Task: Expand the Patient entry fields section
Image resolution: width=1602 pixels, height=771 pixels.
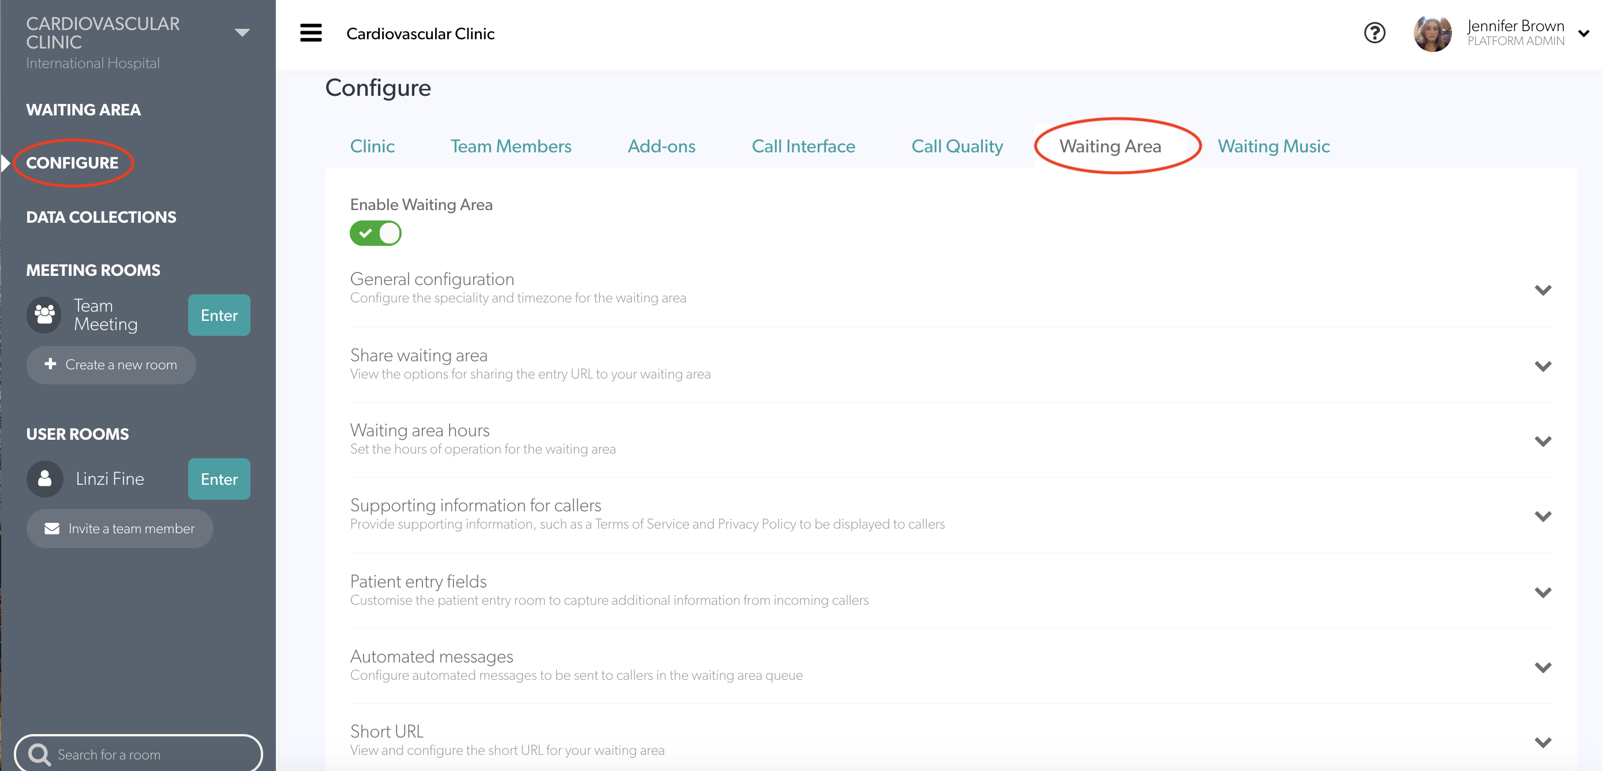Action: (x=1543, y=593)
